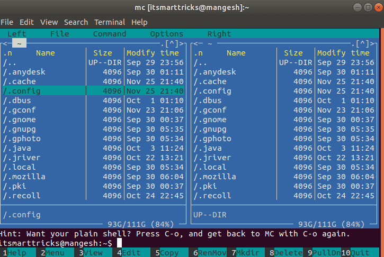Screen dimensions: 384x257
Task: Open the terminal Edit menu
Action: pos(26,22)
